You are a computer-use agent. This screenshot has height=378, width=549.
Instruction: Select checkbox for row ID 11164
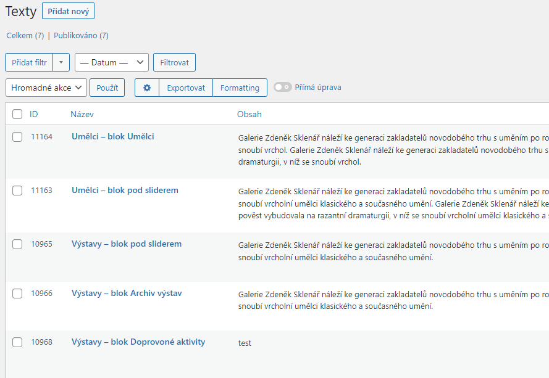click(x=17, y=137)
